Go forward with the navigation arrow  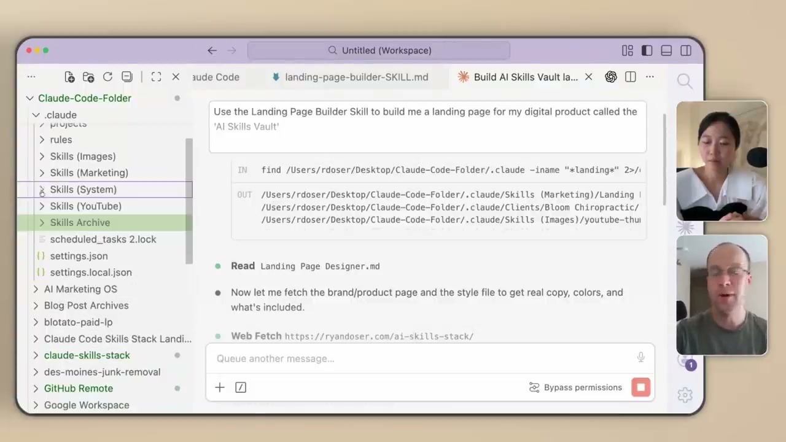(232, 50)
